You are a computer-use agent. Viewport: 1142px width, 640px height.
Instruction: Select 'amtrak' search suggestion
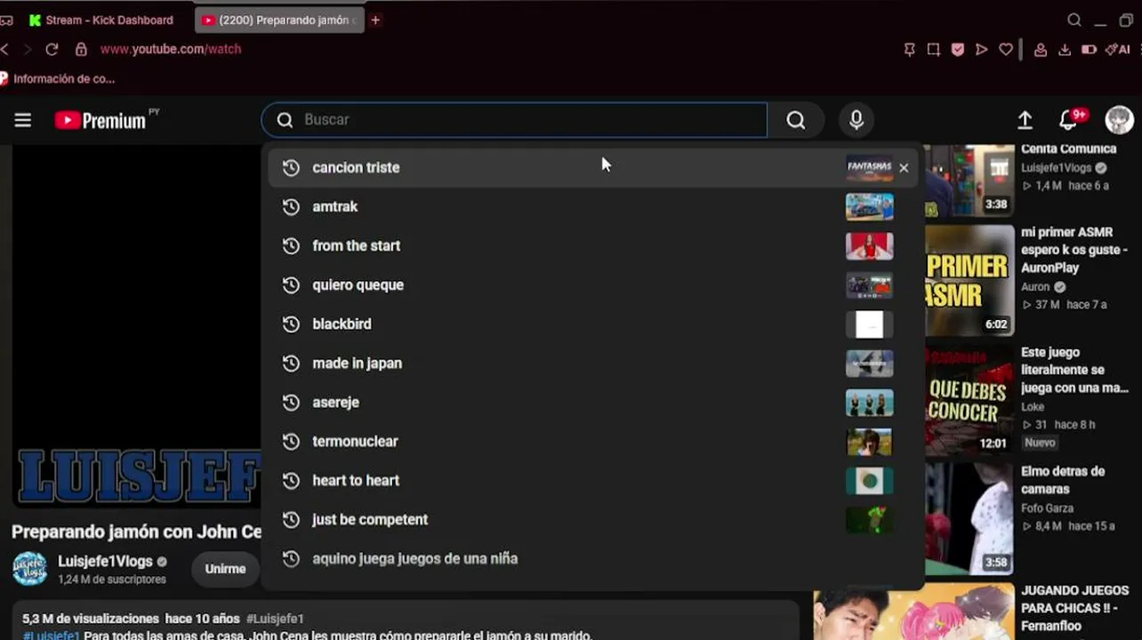tap(593, 207)
